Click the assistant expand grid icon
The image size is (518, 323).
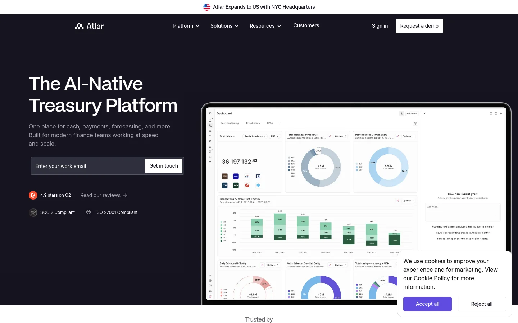click(x=491, y=113)
